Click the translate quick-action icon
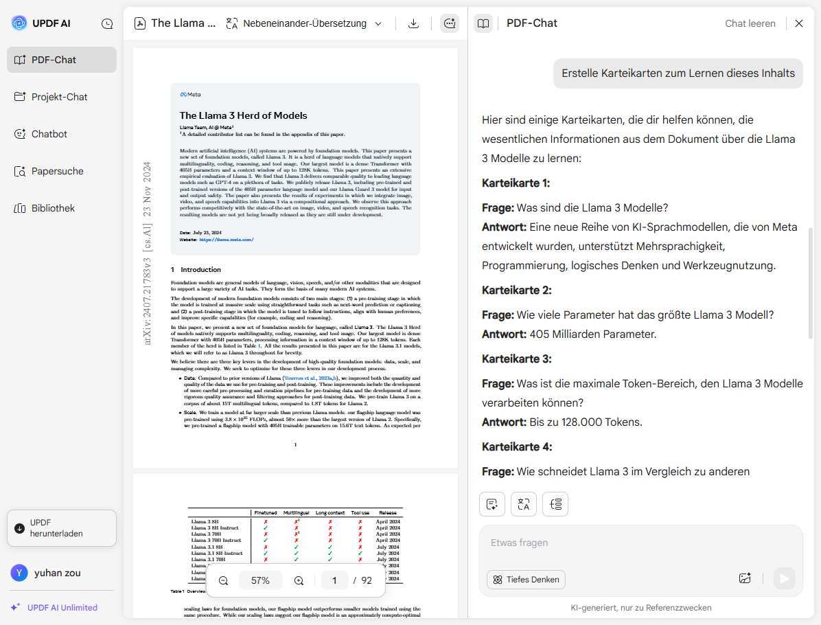The height and width of the screenshot is (625, 821). 524,504
